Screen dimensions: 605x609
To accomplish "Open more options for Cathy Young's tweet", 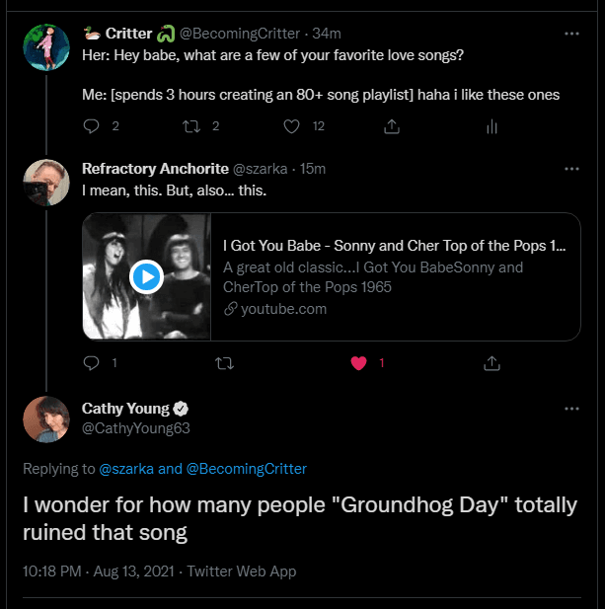I will [x=571, y=409].
